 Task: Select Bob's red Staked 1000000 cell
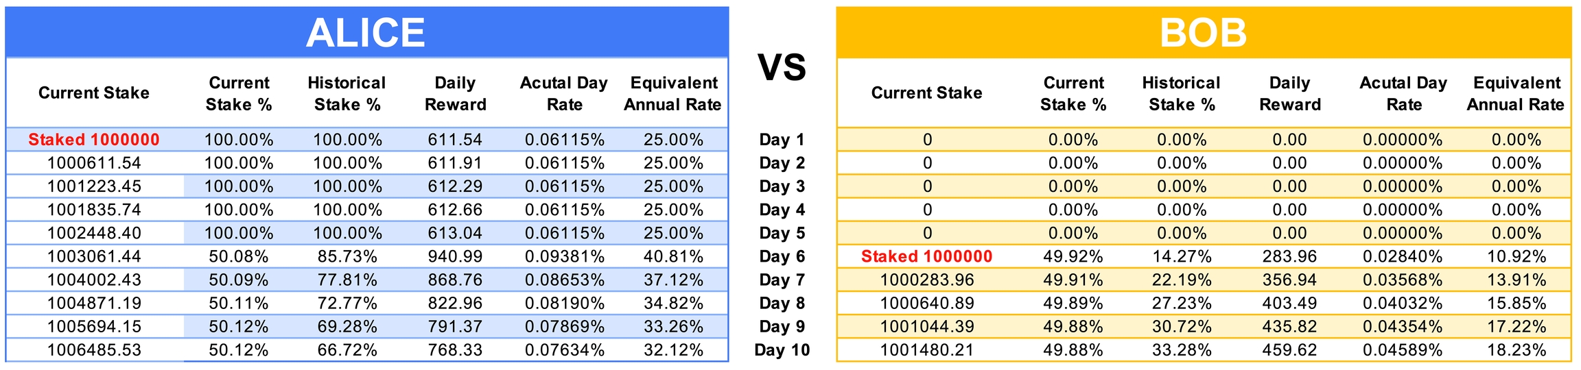(x=926, y=256)
